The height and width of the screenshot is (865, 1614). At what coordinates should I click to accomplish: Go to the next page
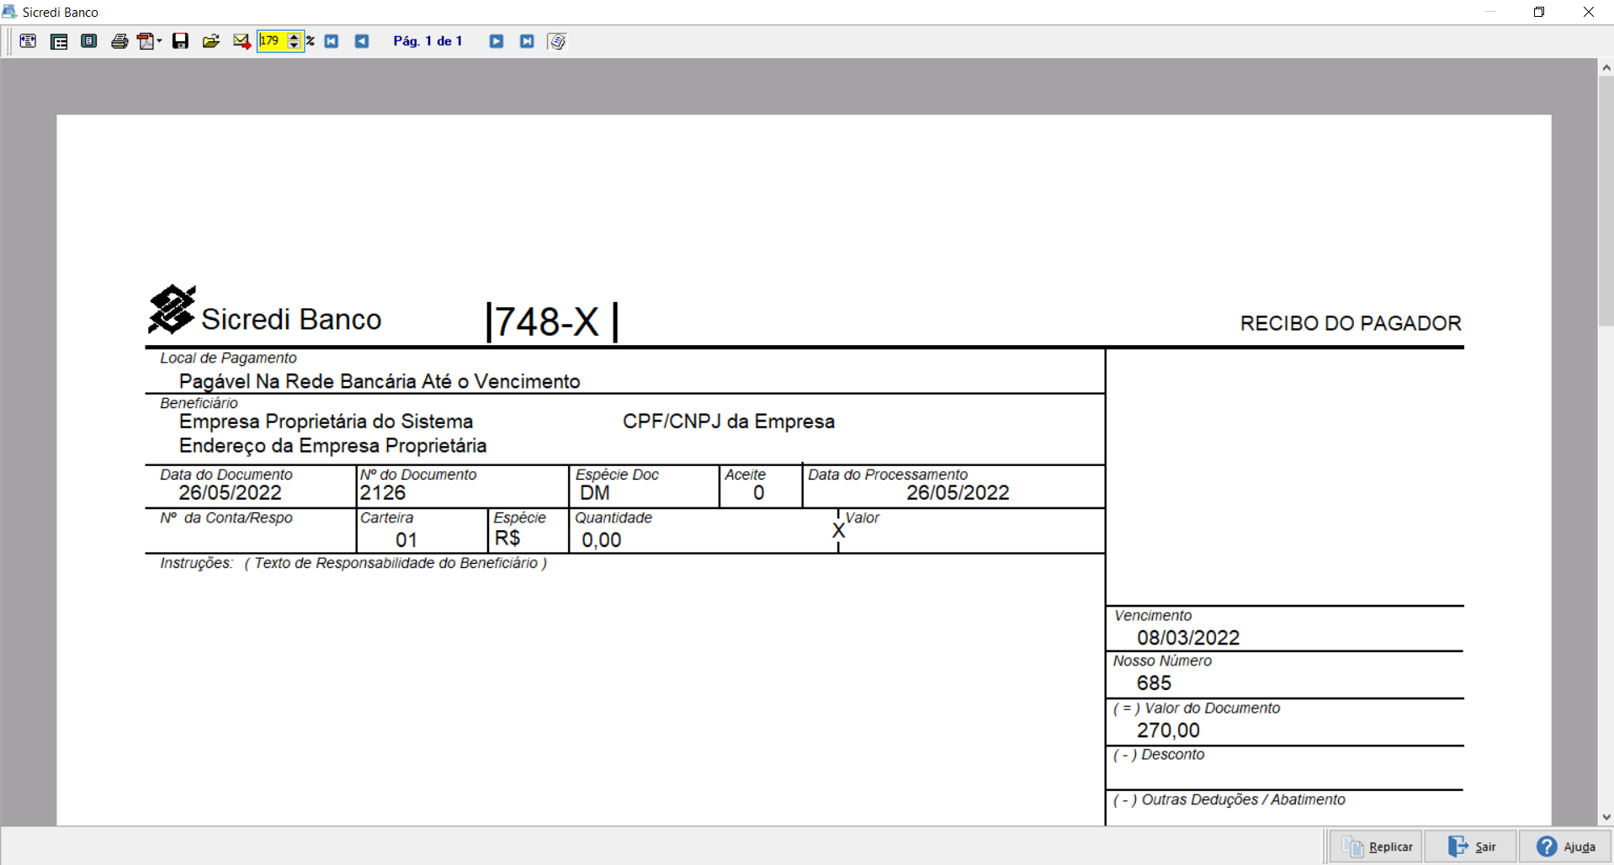pos(496,41)
